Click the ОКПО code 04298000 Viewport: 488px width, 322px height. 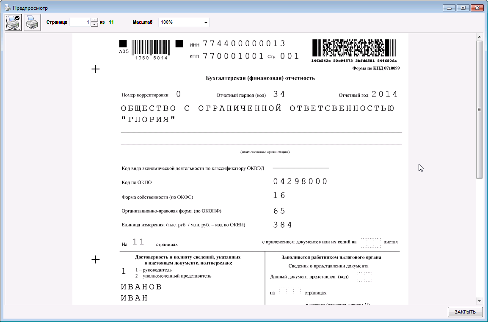[x=301, y=182]
